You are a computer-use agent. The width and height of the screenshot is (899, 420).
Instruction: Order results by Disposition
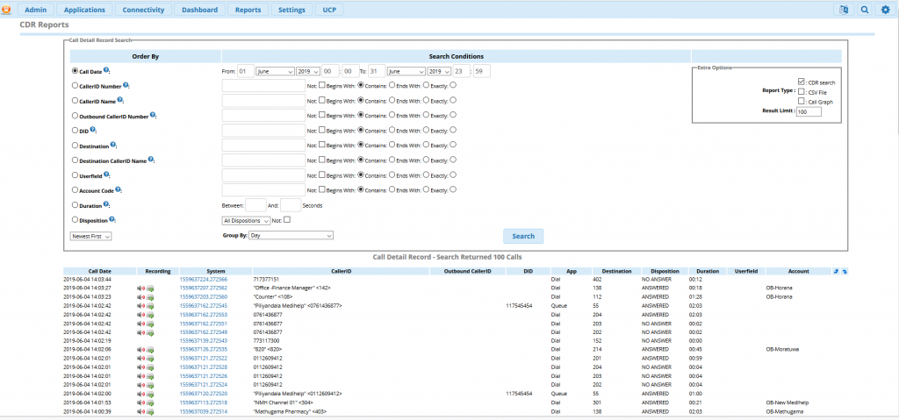pyautogui.click(x=75, y=219)
